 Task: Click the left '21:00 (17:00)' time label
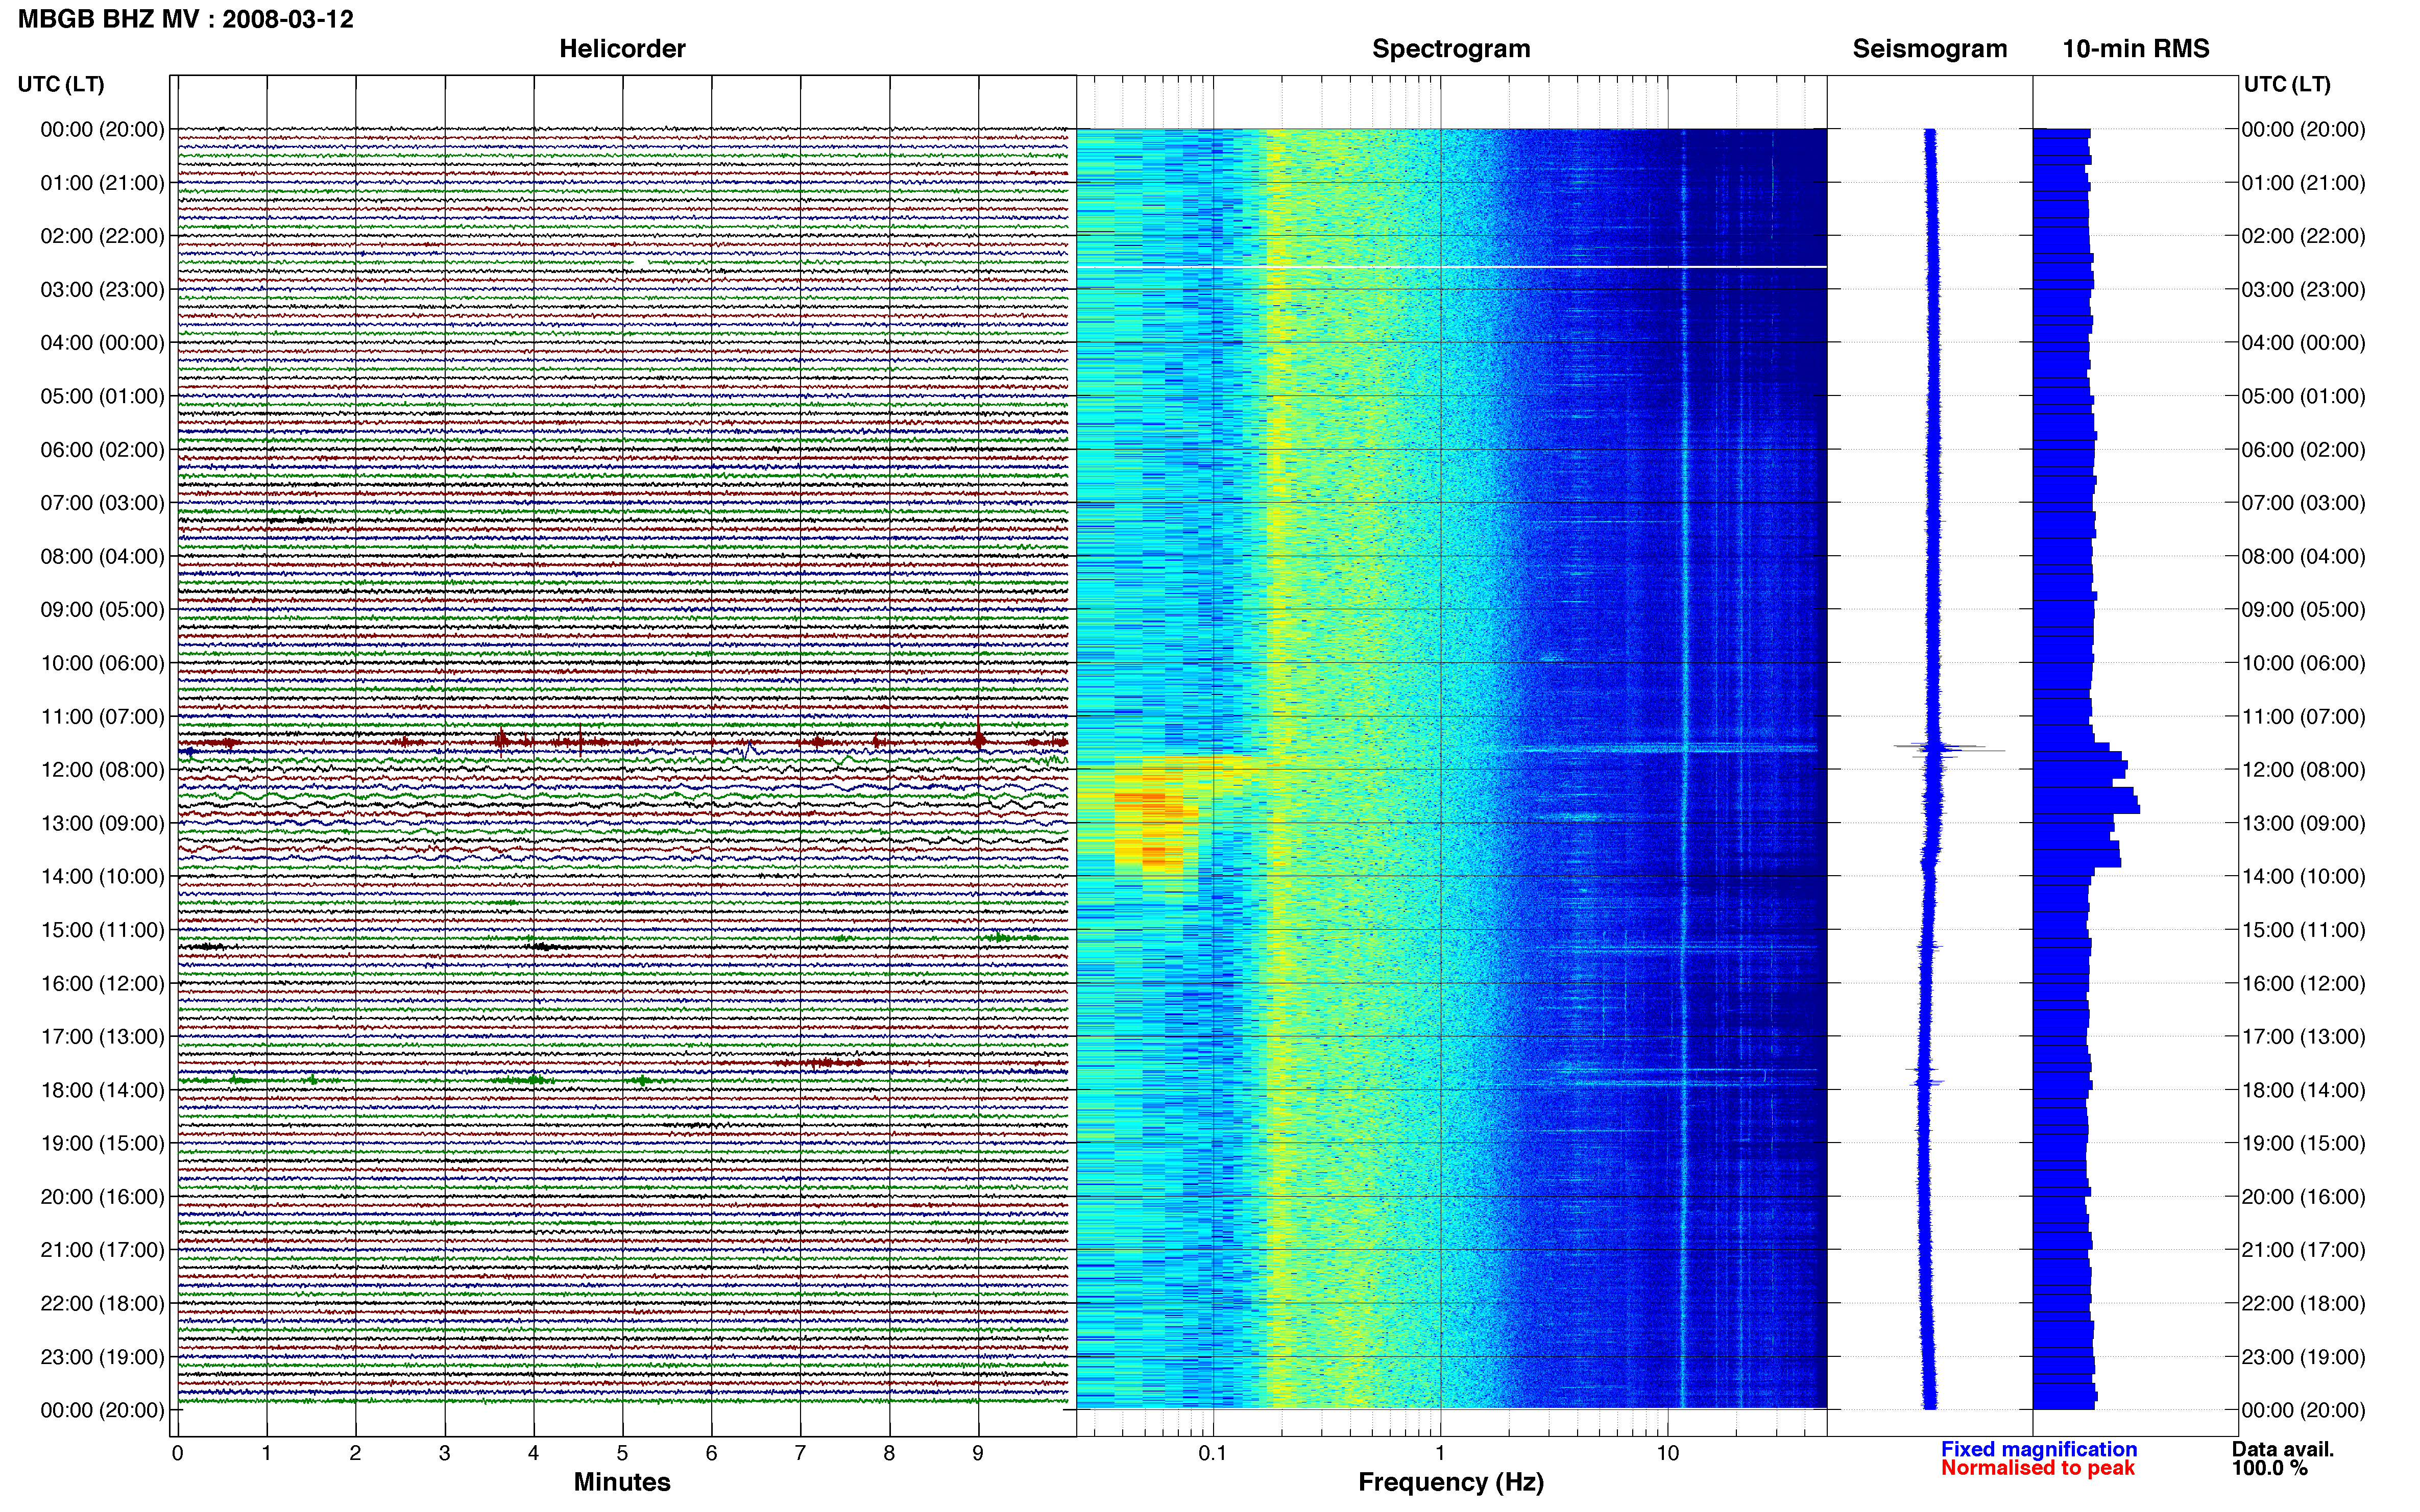click(102, 1250)
